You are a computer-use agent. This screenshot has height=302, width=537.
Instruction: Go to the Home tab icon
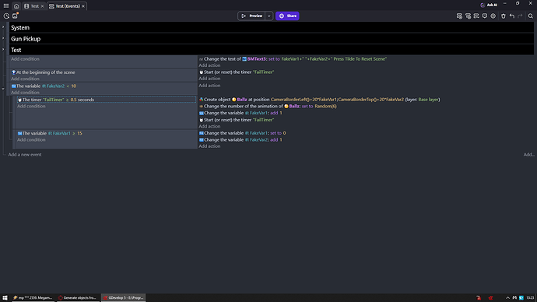click(16, 6)
